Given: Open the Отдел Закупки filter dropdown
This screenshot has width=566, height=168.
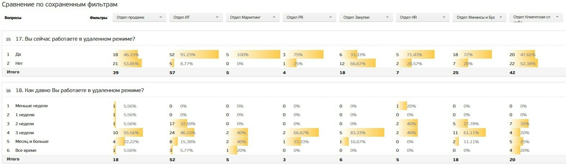Looking at the screenshot, I should (x=366, y=17).
